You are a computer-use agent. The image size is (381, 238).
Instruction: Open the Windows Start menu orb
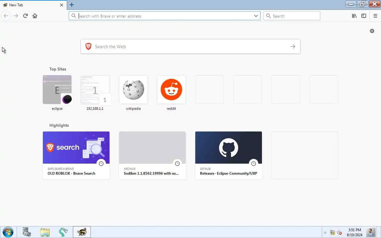[x=8, y=232]
